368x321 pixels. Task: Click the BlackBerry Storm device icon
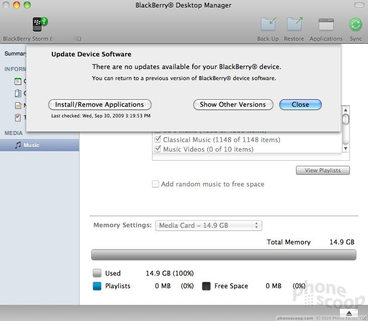39,24
